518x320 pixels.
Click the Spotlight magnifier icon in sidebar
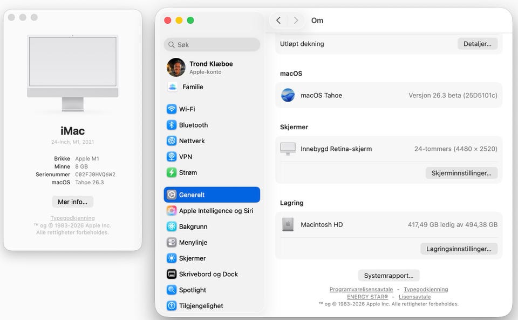[172, 290]
